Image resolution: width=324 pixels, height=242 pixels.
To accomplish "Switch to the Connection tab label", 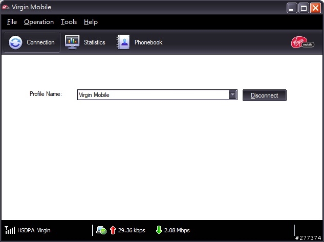I will point(41,42).
